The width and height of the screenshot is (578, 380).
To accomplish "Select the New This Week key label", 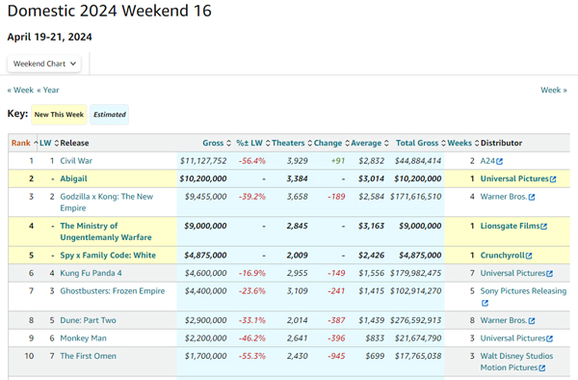I will 59,115.
